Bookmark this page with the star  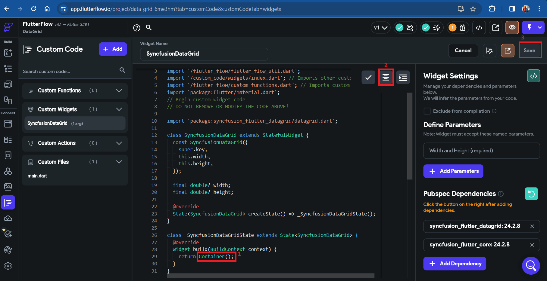point(473,9)
